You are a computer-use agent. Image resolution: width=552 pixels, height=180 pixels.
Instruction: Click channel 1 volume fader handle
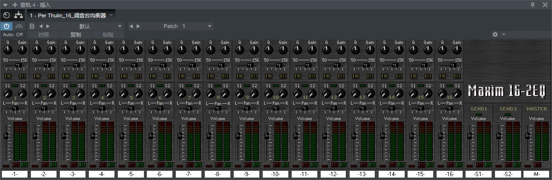coord(6,136)
